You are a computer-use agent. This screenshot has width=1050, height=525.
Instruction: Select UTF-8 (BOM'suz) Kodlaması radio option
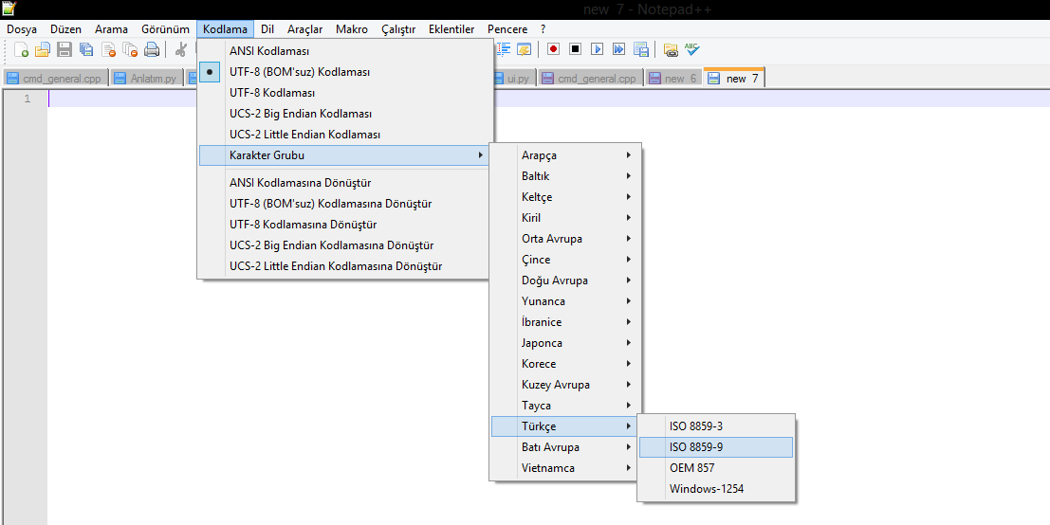tap(346, 72)
